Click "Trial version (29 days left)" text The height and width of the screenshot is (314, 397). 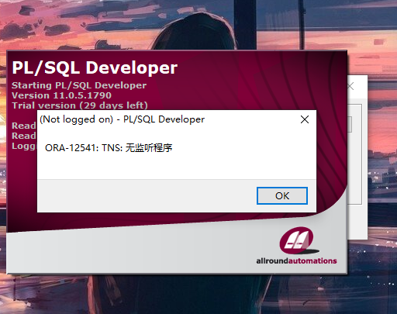pos(80,105)
